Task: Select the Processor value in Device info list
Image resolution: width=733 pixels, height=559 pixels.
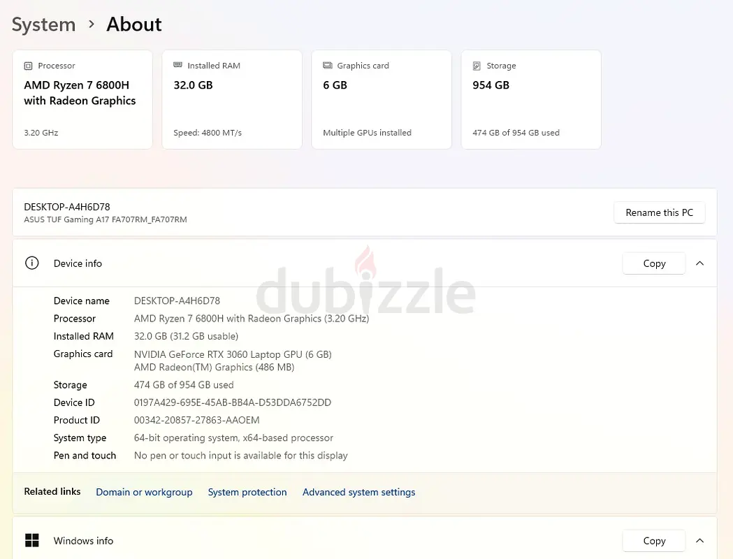Action: coord(252,319)
